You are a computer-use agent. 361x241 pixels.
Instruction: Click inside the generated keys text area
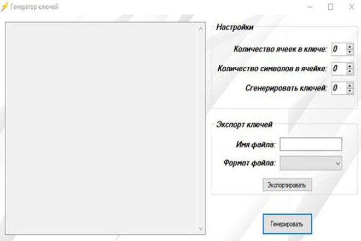click(x=101, y=129)
